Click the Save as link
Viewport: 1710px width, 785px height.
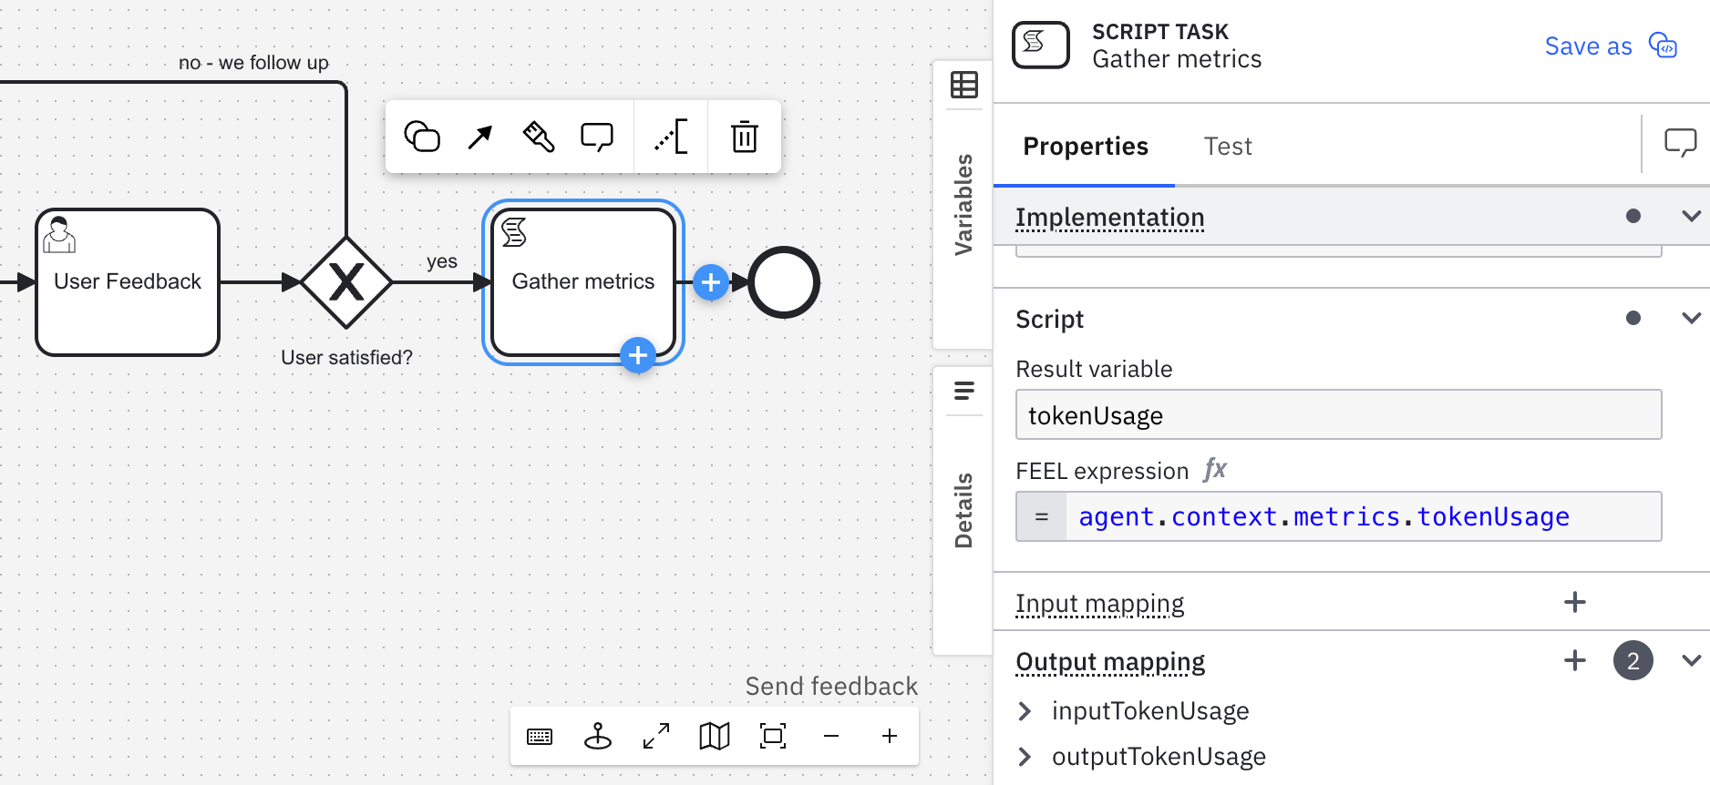(x=1588, y=46)
